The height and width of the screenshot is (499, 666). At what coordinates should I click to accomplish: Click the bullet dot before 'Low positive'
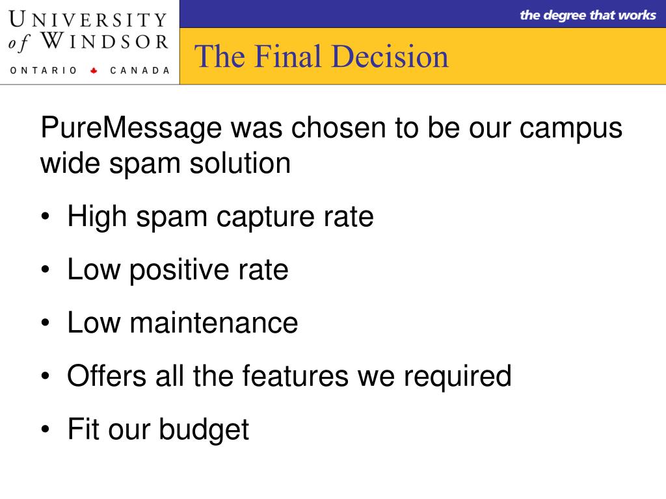[46, 270]
